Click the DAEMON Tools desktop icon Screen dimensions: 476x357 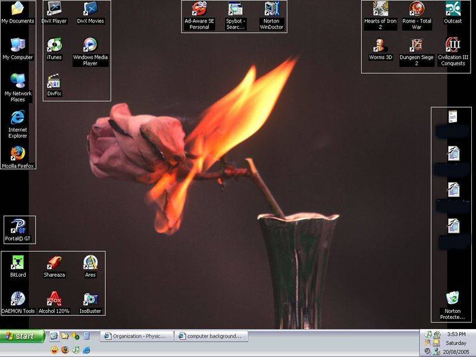[x=18, y=299]
